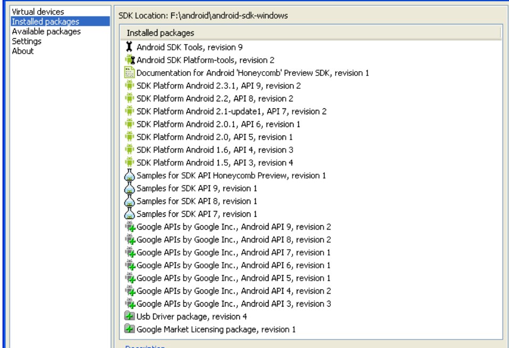509x348 pixels.
Task: Click the add-on icon for Google APIs API 7
Action: [x=130, y=252]
